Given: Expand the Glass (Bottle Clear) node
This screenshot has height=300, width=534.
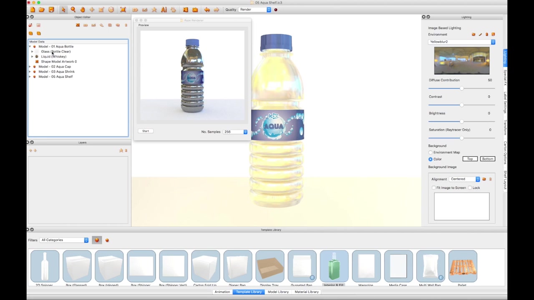Looking at the screenshot, I should [x=32, y=52].
